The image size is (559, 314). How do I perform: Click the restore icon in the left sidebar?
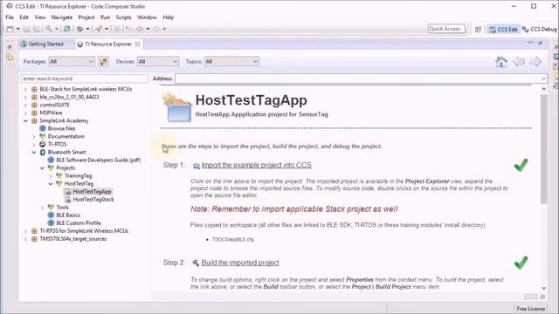coord(10,47)
